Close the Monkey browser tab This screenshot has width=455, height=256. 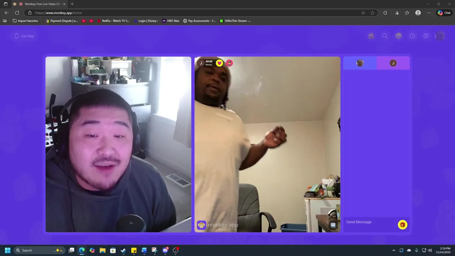[64, 4]
